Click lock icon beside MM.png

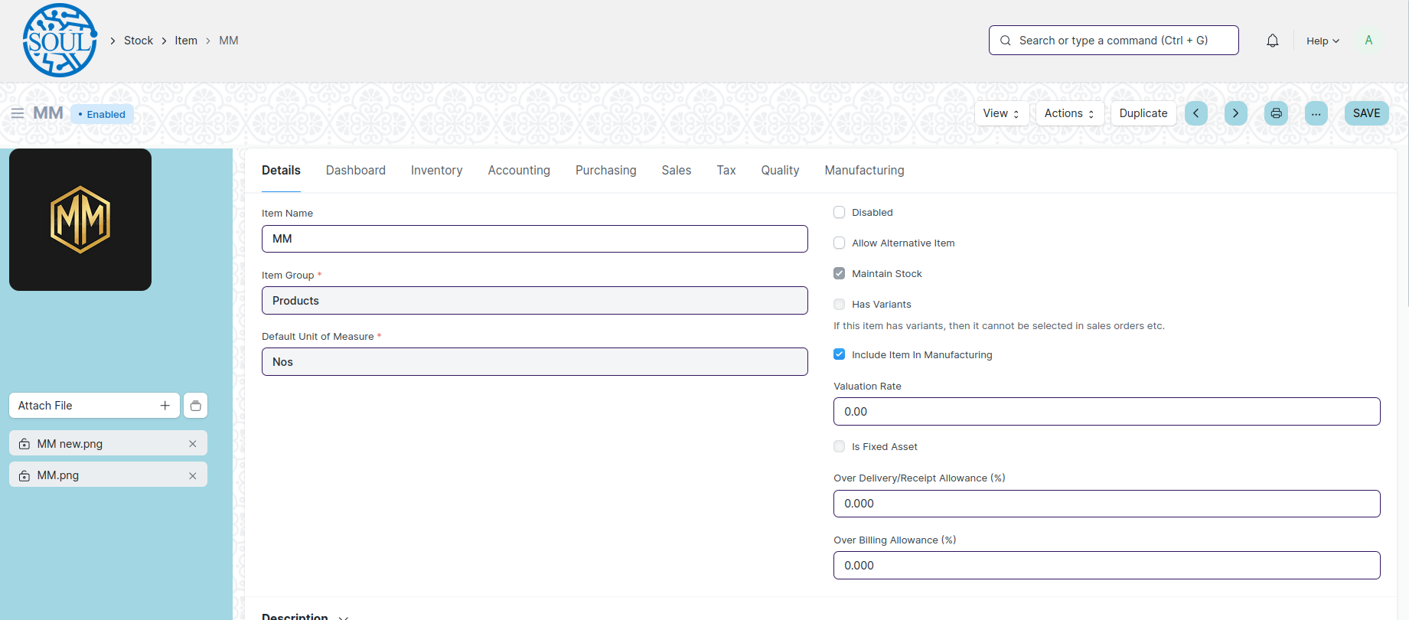(24, 475)
